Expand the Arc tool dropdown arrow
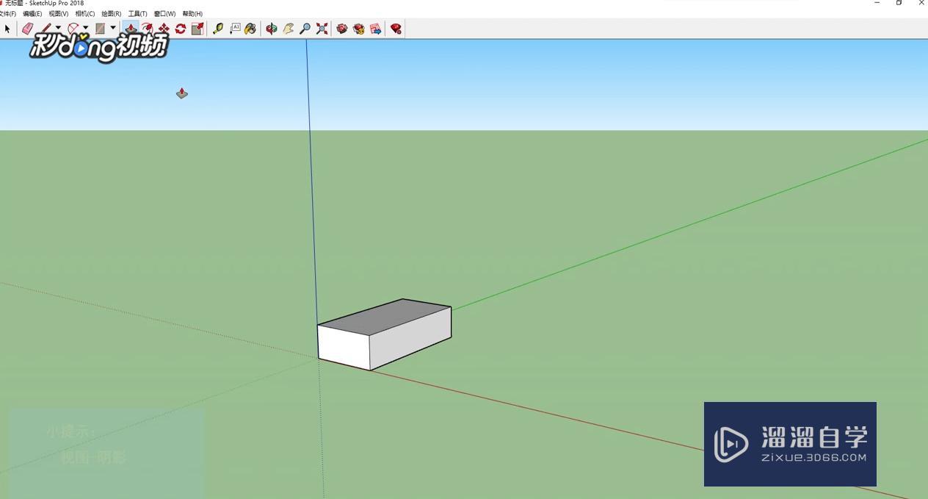 (x=85, y=28)
